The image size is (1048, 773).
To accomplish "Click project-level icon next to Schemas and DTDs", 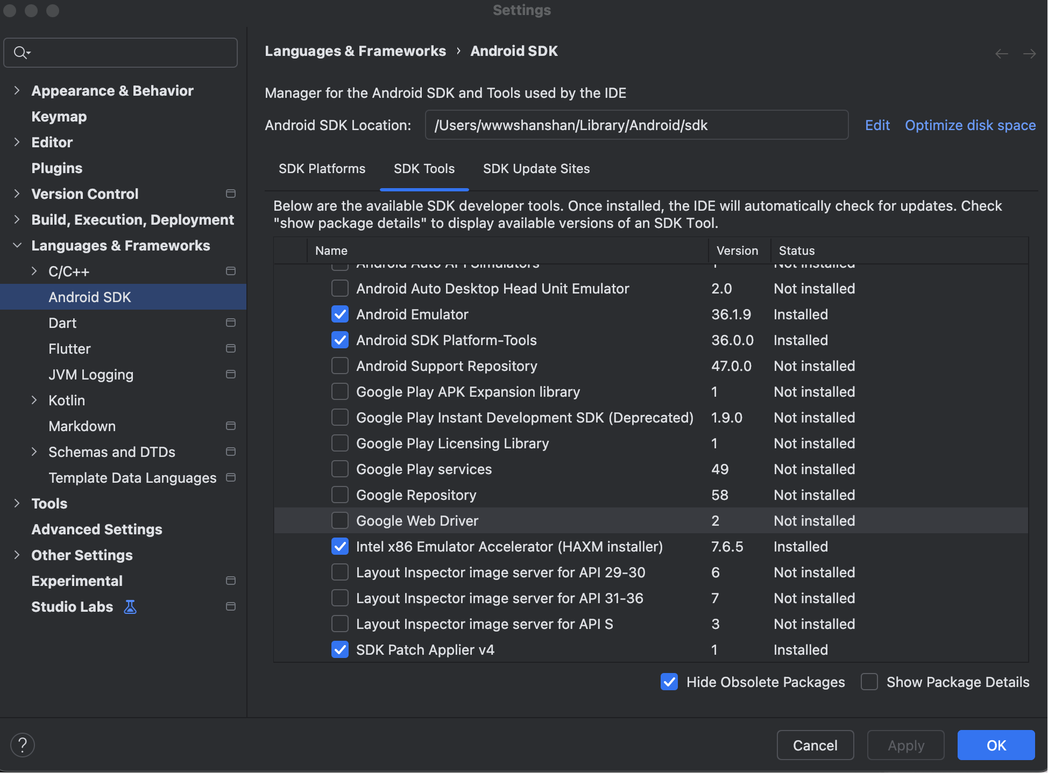I will [x=231, y=452].
